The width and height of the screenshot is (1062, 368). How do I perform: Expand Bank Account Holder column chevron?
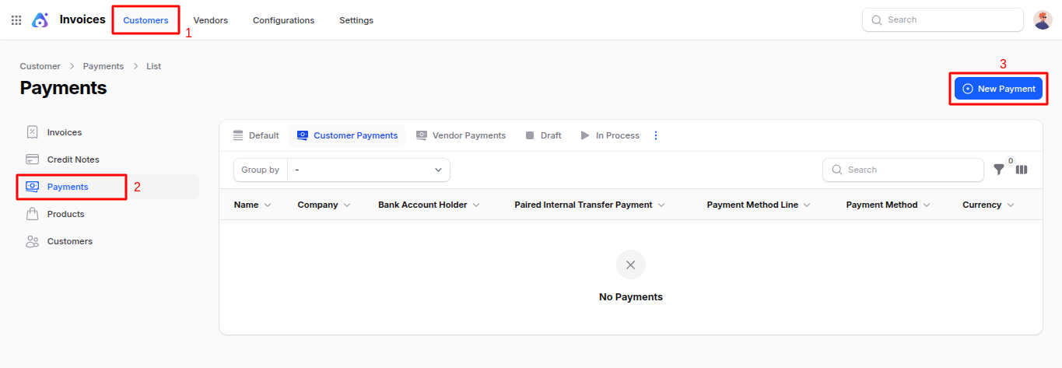tap(476, 205)
